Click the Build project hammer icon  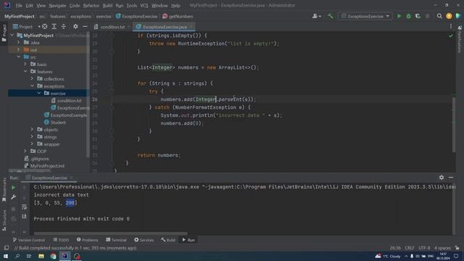(331, 16)
